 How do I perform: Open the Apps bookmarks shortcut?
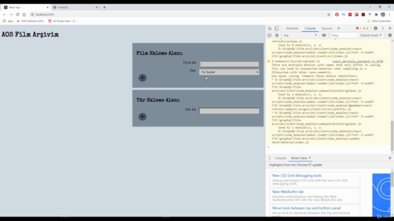tap(8, 21)
